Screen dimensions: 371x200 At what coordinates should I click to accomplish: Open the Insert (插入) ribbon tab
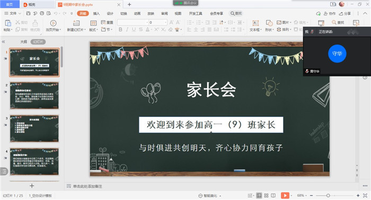[x=96, y=13]
